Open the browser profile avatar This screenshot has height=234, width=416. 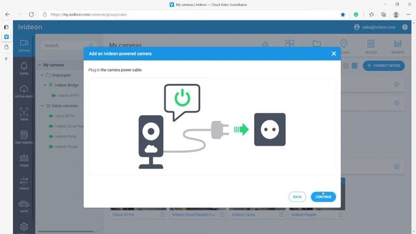pyautogui.click(x=396, y=14)
